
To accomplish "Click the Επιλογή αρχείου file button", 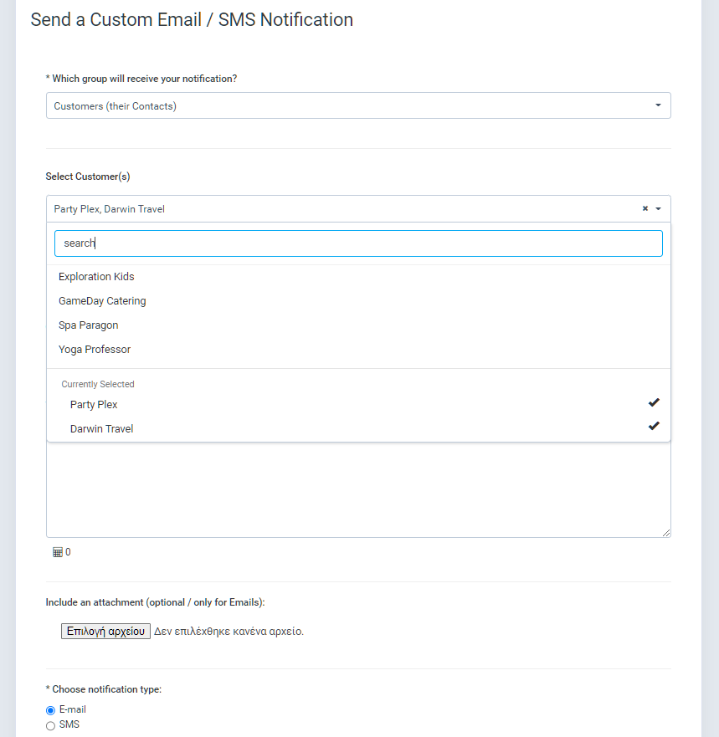I will pyautogui.click(x=105, y=632).
